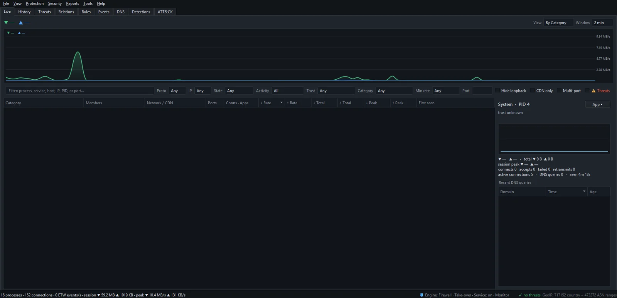This screenshot has height=298, width=617.
Task: Click the Port filter input box
Action: [482, 91]
